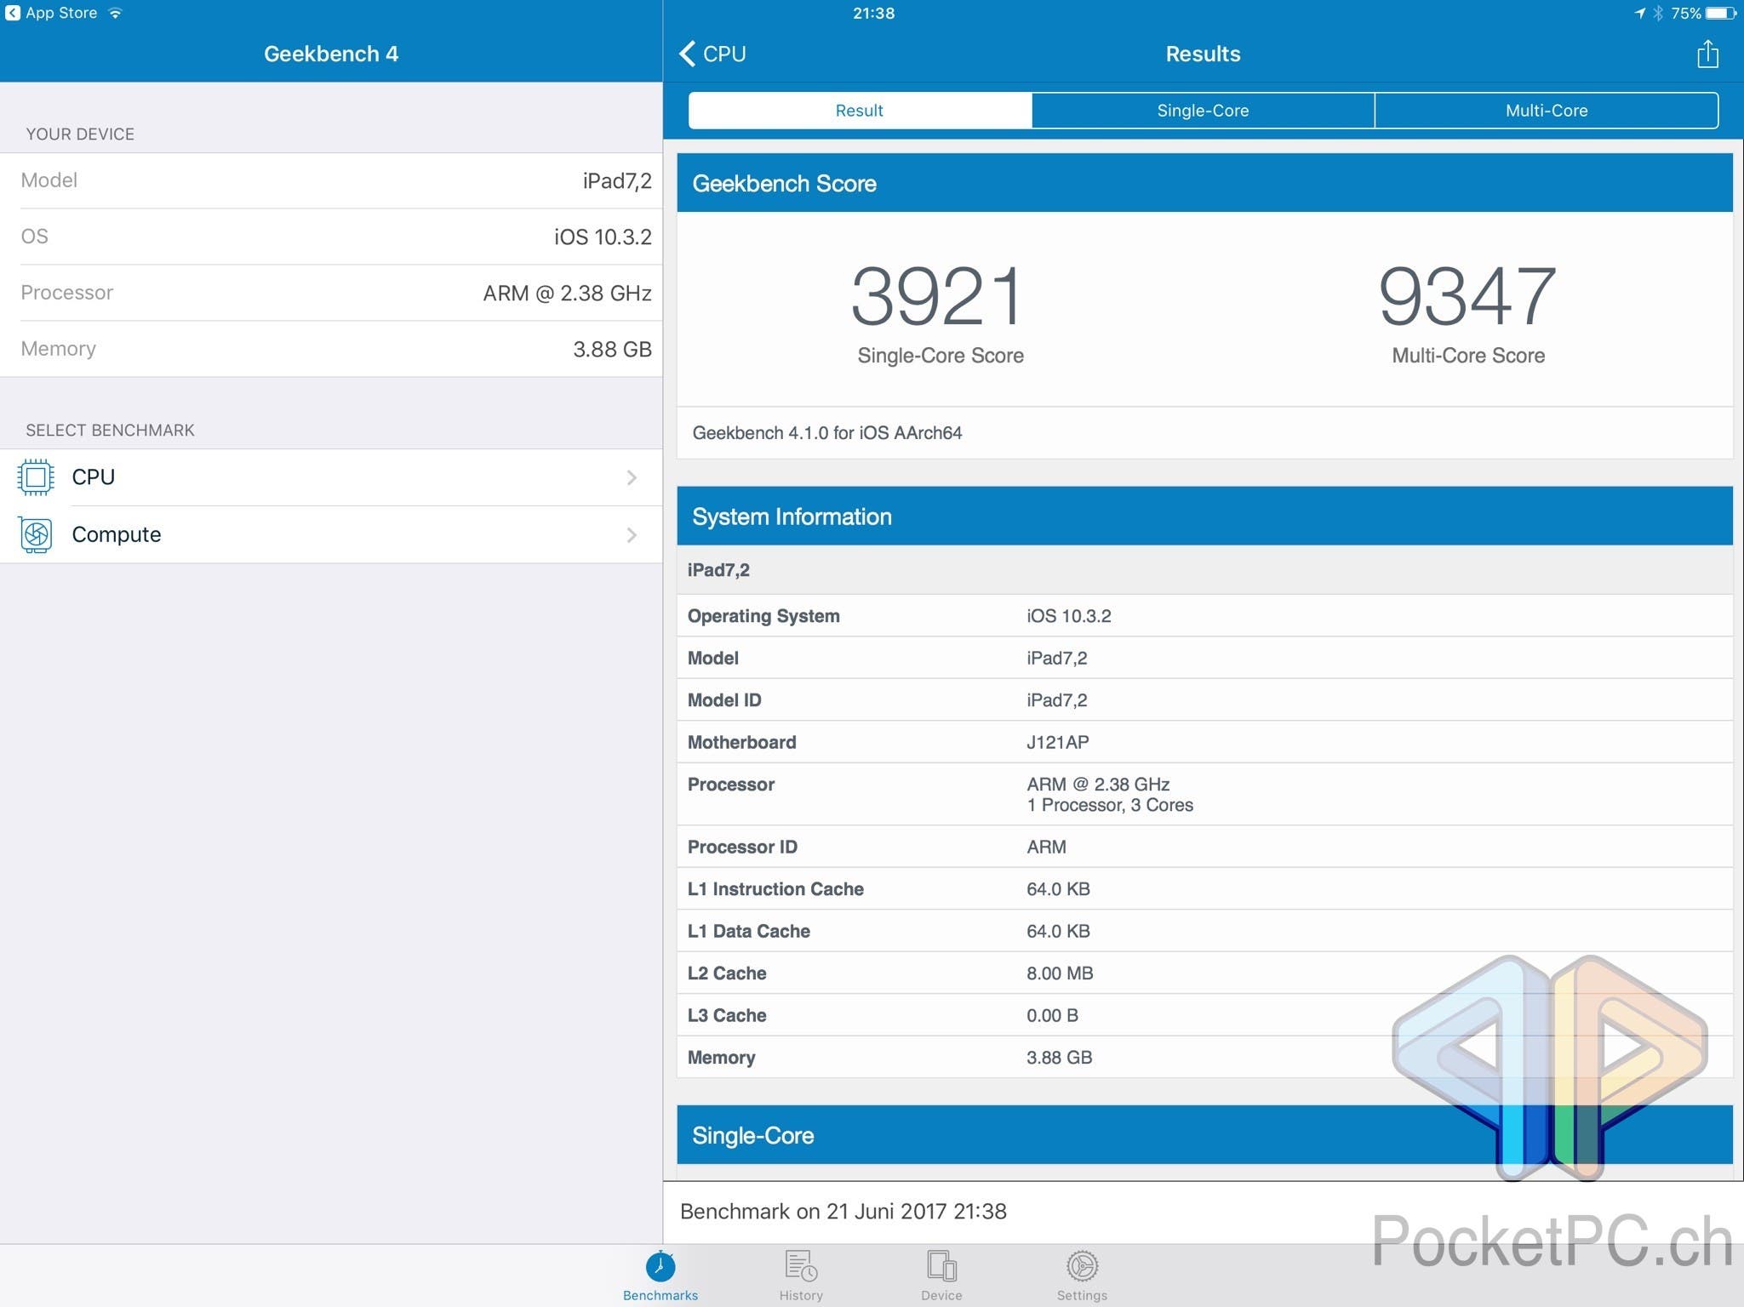Tap the Geekbench 4.1.0 for iOS AArch64 line
The width and height of the screenshot is (1744, 1307).
(x=827, y=433)
